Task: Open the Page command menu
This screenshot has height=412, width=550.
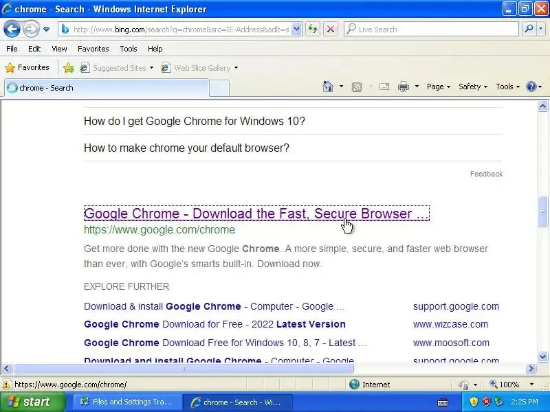Action: 439,87
